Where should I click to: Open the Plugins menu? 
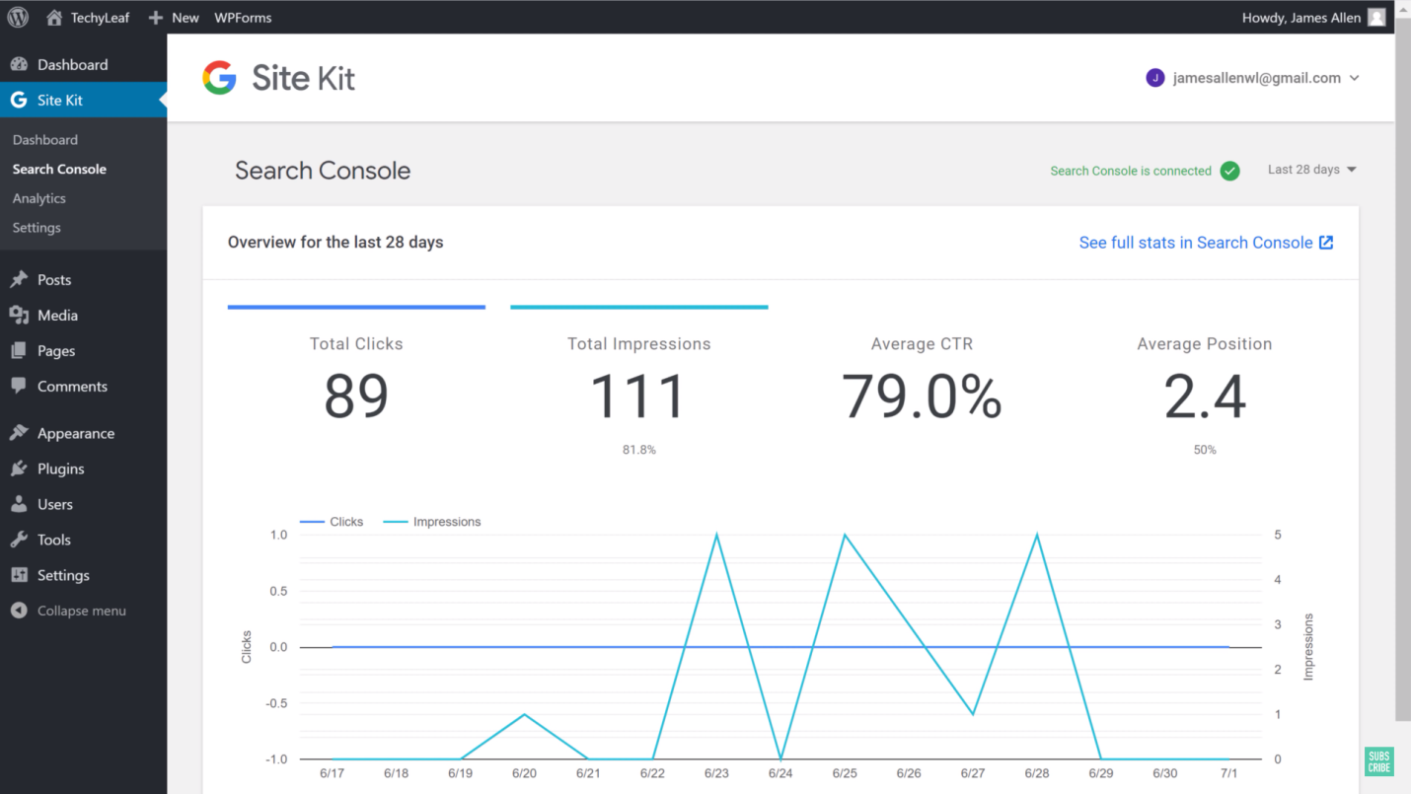pyautogui.click(x=84, y=469)
